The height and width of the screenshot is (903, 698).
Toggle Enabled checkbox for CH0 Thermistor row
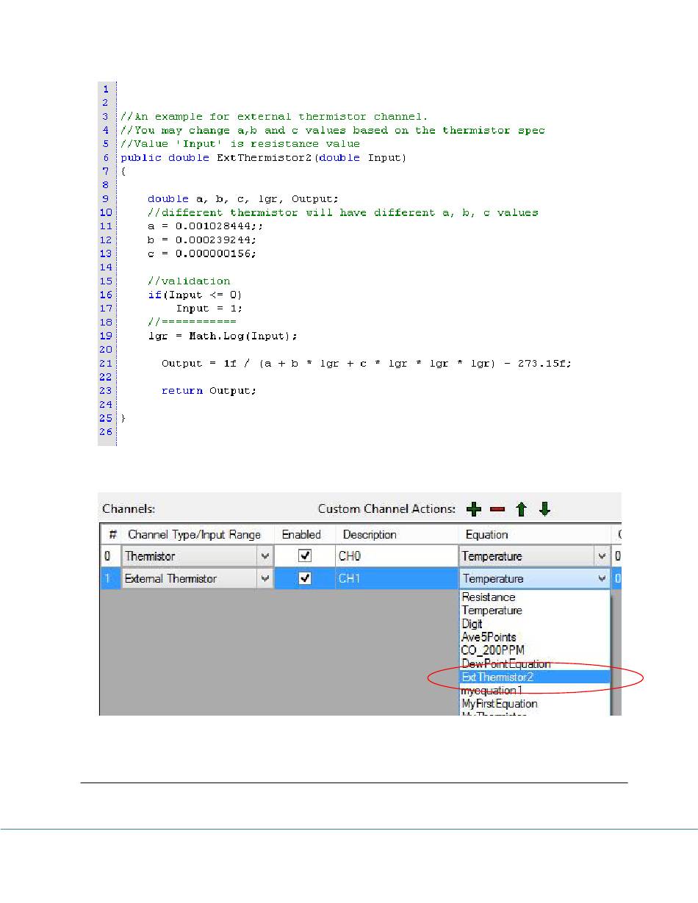coord(305,556)
